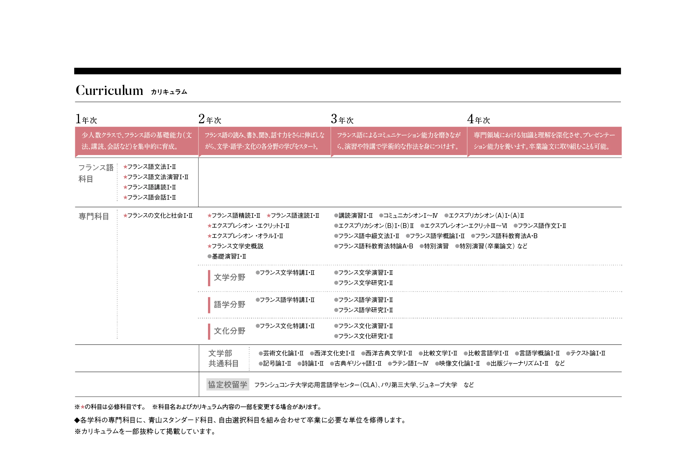Click エクスプリカシオン(A)Ⅰ・(A)Ⅱ course

[484, 216]
